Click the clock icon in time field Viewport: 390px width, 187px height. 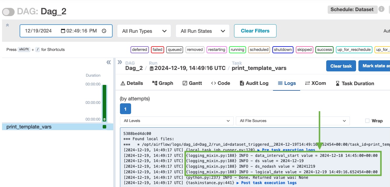point(104,31)
